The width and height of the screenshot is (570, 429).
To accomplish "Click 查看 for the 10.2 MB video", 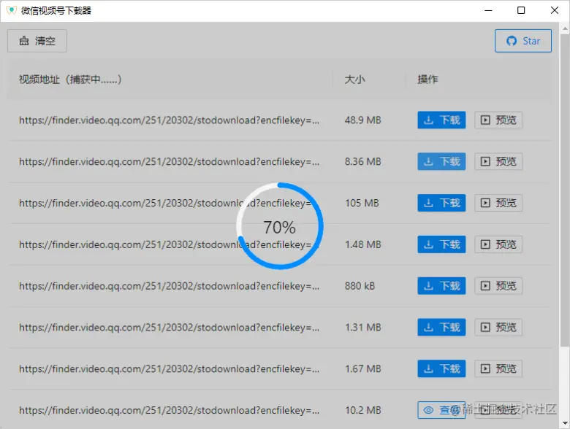I will 441,410.
